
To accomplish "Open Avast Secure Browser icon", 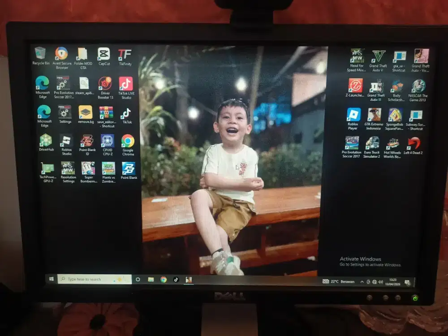I will [61, 54].
